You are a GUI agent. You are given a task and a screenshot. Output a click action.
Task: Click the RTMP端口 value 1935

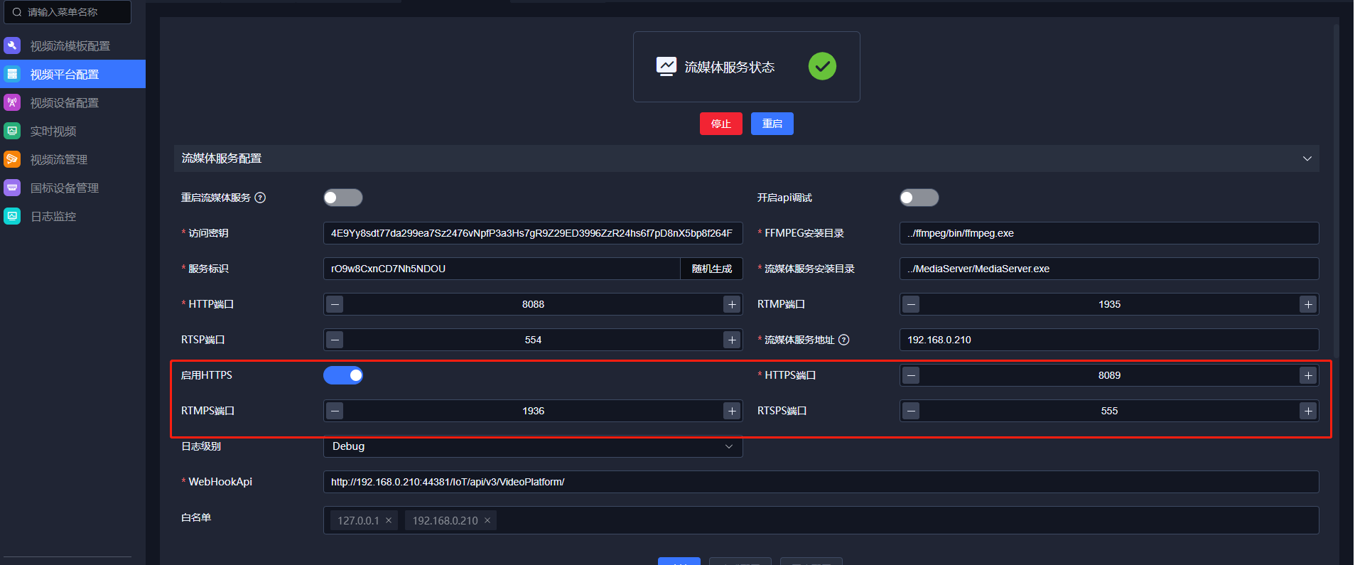coord(1109,304)
